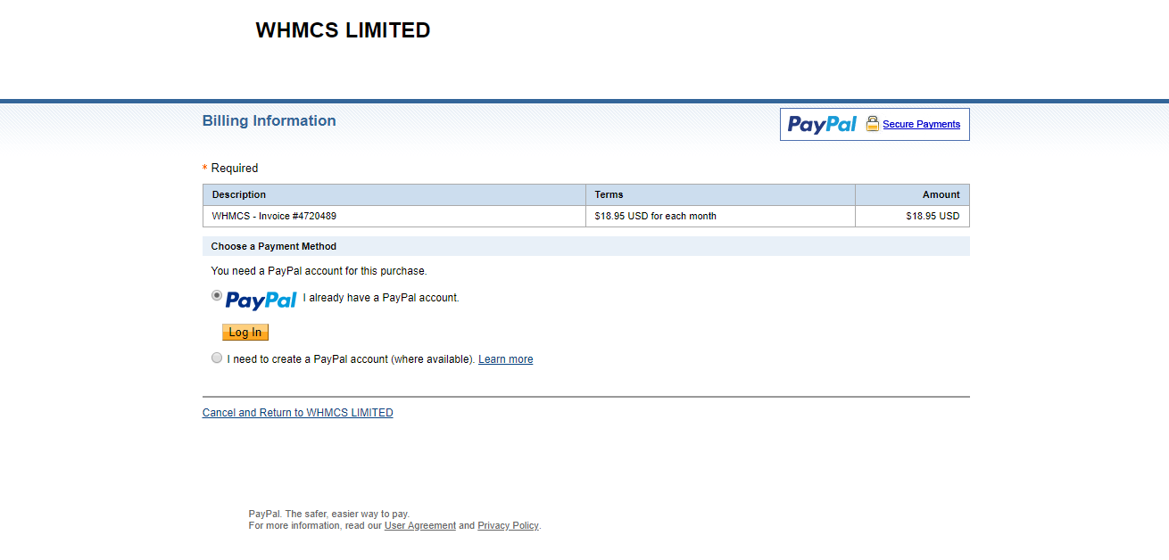
Task: Click the $18.95 USD amount cell
Action: 912,216
